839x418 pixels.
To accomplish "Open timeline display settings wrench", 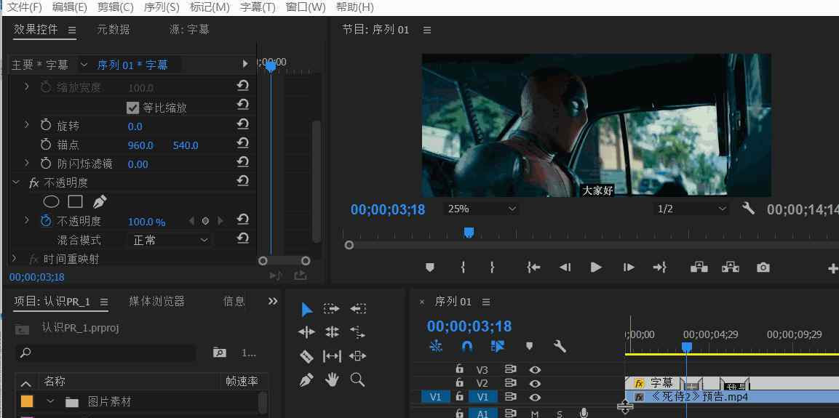I will [x=560, y=346].
